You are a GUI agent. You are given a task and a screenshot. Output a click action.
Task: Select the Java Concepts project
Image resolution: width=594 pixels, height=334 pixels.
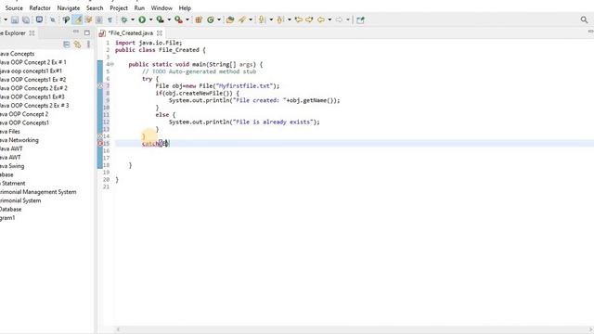click(x=17, y=54)
